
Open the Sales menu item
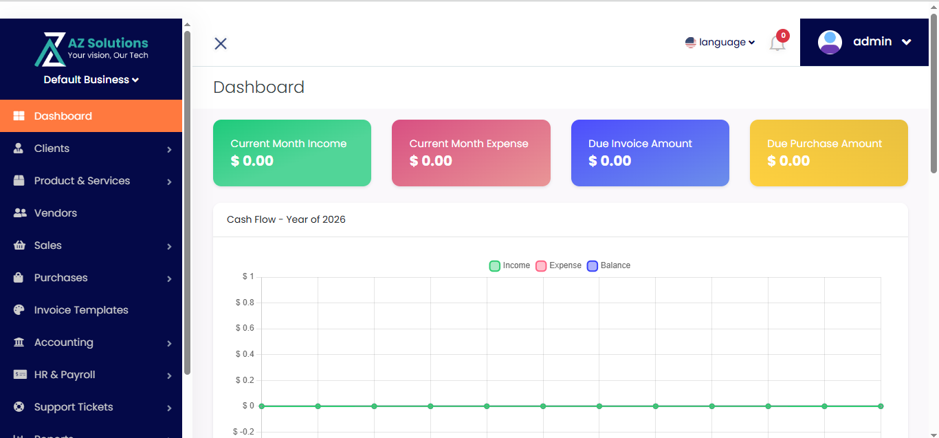click(x=91, y=245)
